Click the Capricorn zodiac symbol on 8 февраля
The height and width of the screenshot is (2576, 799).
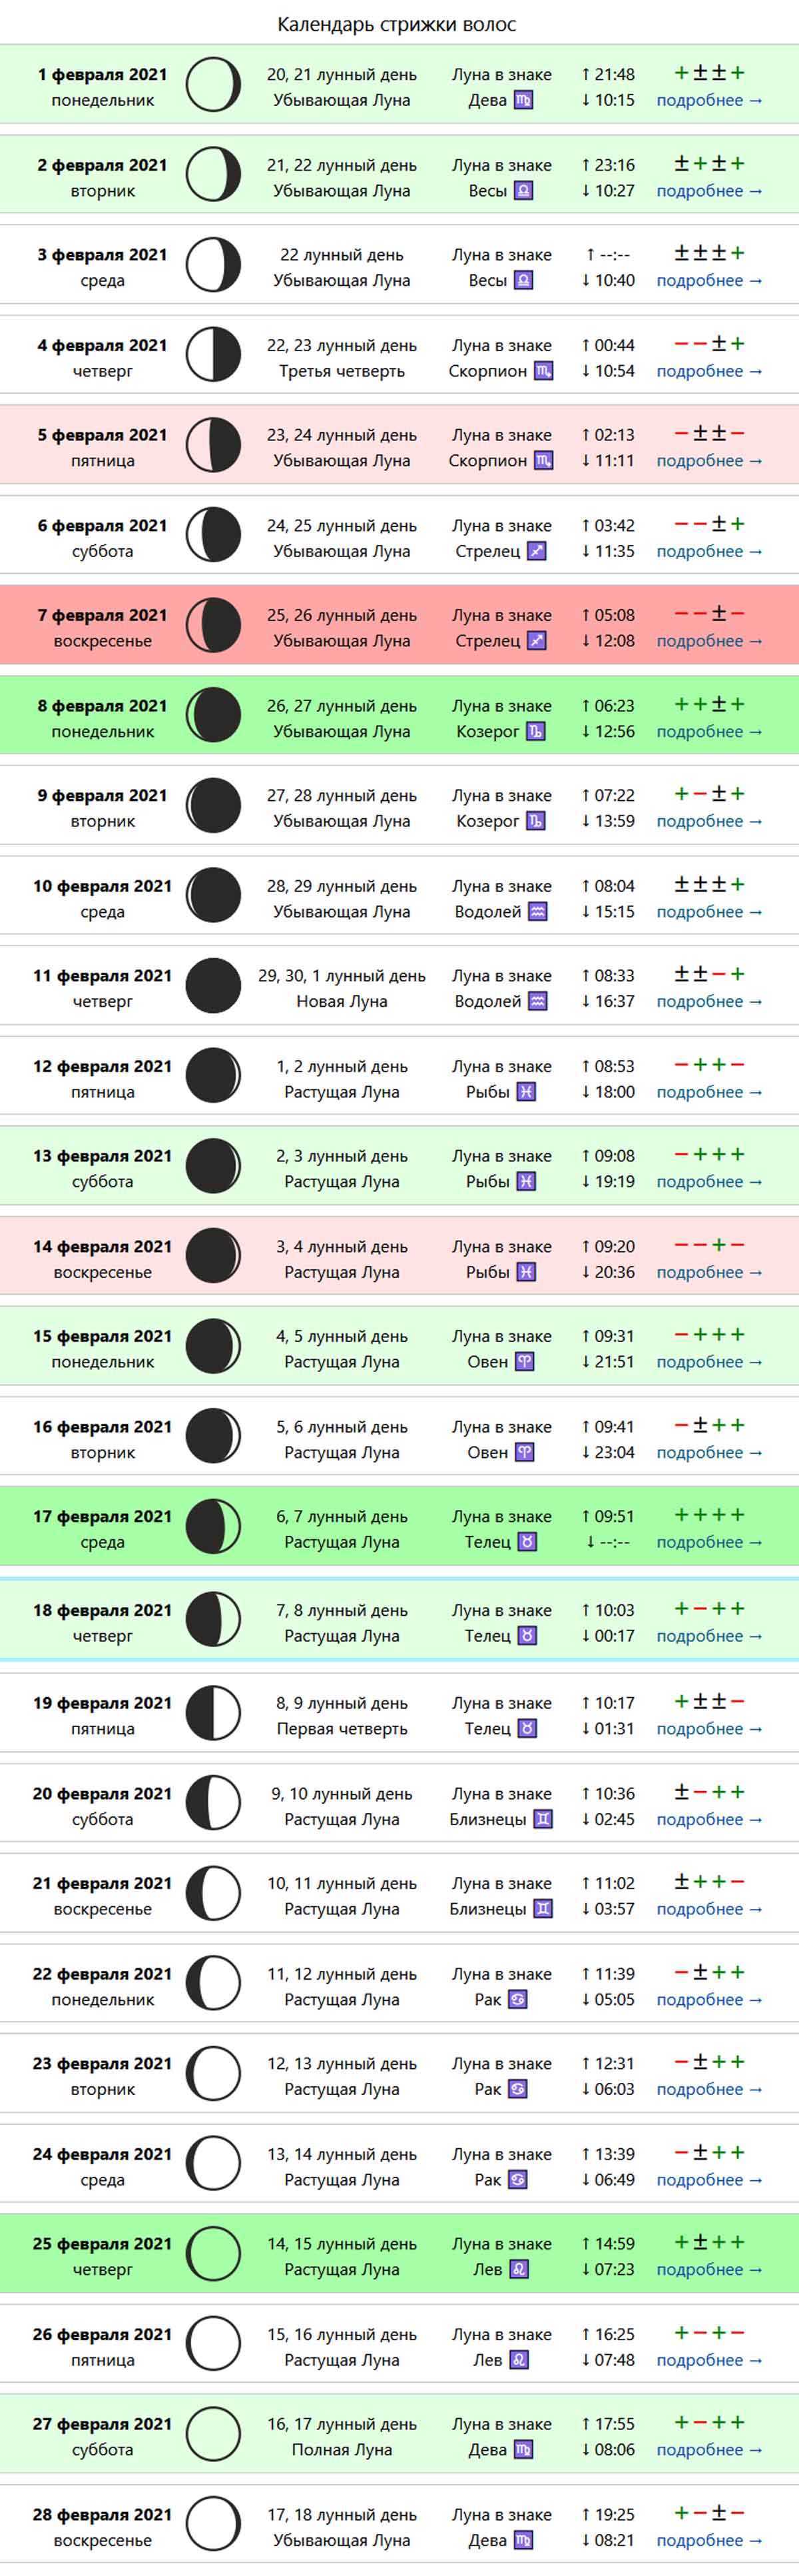pos(535,732)
